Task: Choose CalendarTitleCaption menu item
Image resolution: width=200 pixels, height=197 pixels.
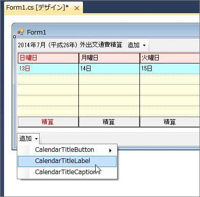Action: (x=67, y=172)
